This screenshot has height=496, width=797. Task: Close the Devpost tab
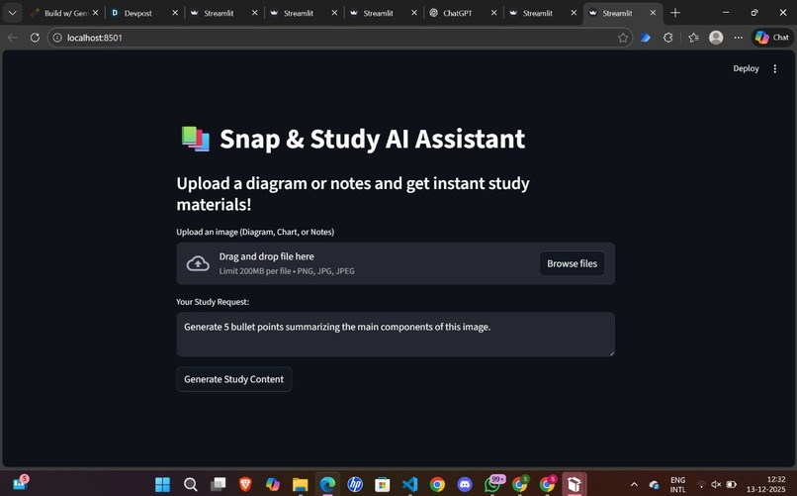pos(175,13)
